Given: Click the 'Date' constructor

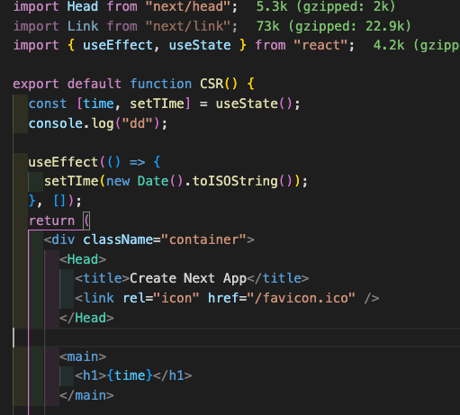Looking at the screenshot, I should (x=153, y=181).
